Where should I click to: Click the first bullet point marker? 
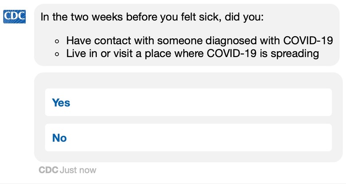pyautogui.click(x=57, y=42)
